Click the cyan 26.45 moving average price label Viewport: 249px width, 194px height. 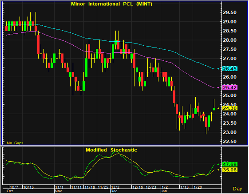point(230,69)
